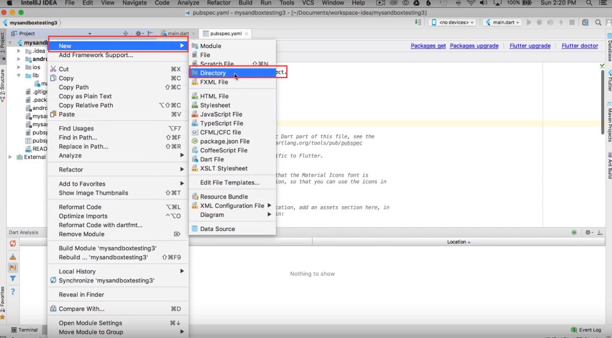
Task: Open the Project panel gear settings
Action: coord(138,33)
